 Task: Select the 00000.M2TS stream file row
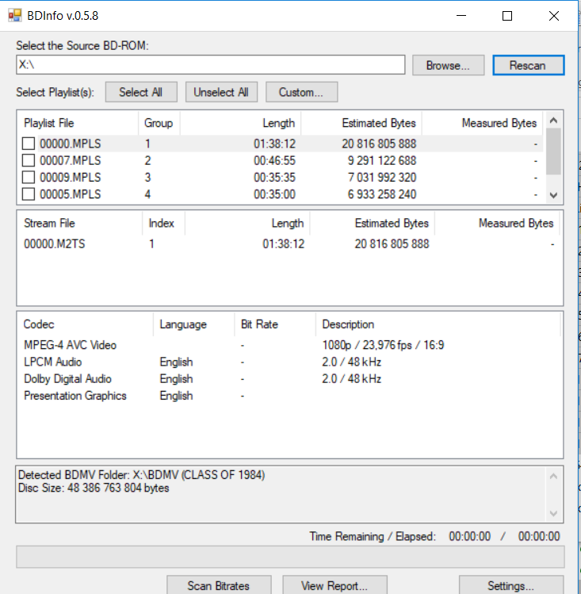[x=289, y=243]
